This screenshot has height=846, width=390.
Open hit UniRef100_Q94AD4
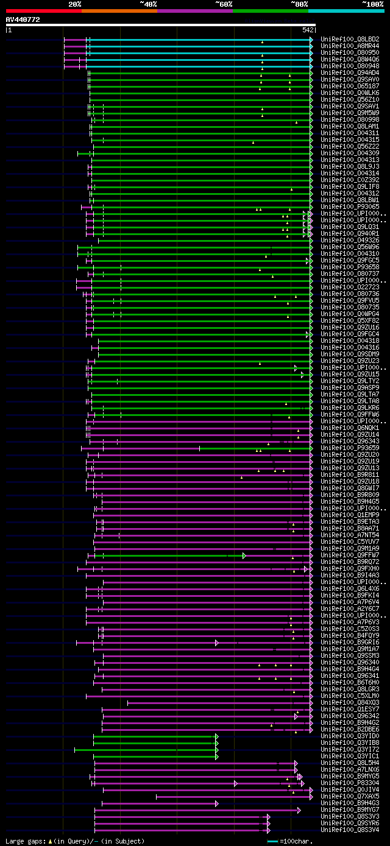(350, 73)
